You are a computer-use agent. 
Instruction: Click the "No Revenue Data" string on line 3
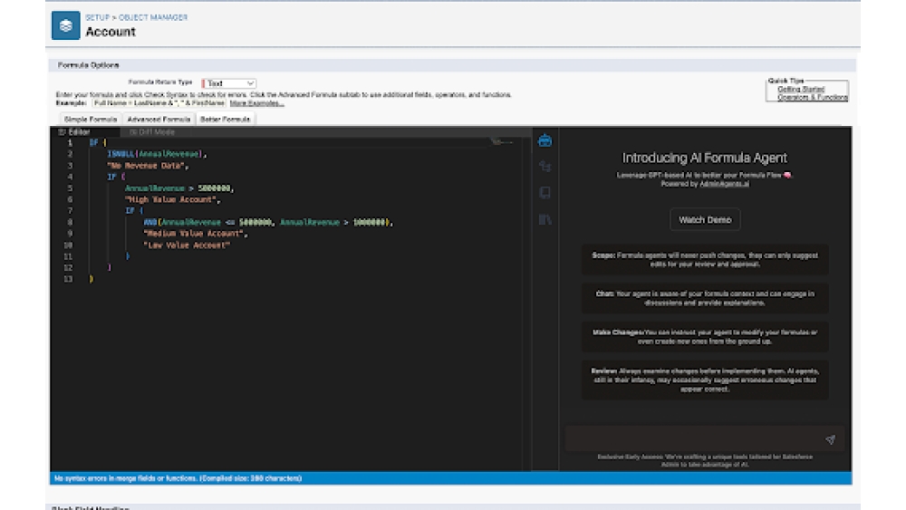click(146, 166)
